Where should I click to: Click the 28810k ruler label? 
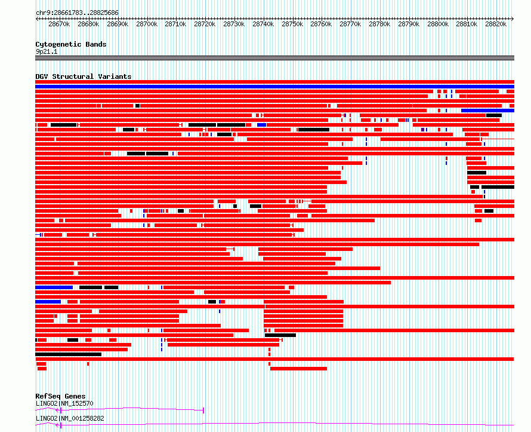(467, 24)
